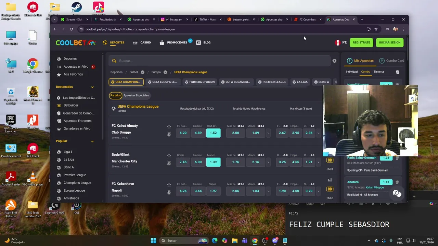Favorite the FC Kairat Almaty match star
The height and width of the screenshot is (246, 438).
169,126
